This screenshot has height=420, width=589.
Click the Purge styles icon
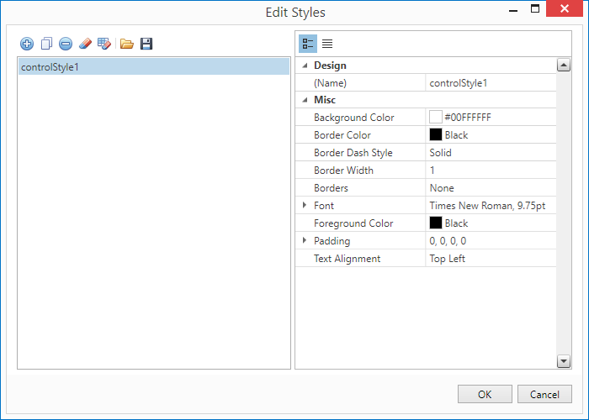point(104,44)
